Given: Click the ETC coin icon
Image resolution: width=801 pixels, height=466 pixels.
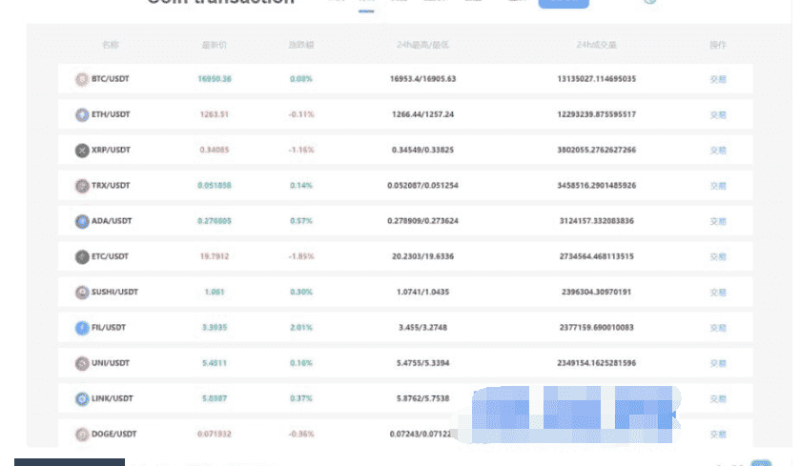Looking at the screenshot, I should (82, 256).
